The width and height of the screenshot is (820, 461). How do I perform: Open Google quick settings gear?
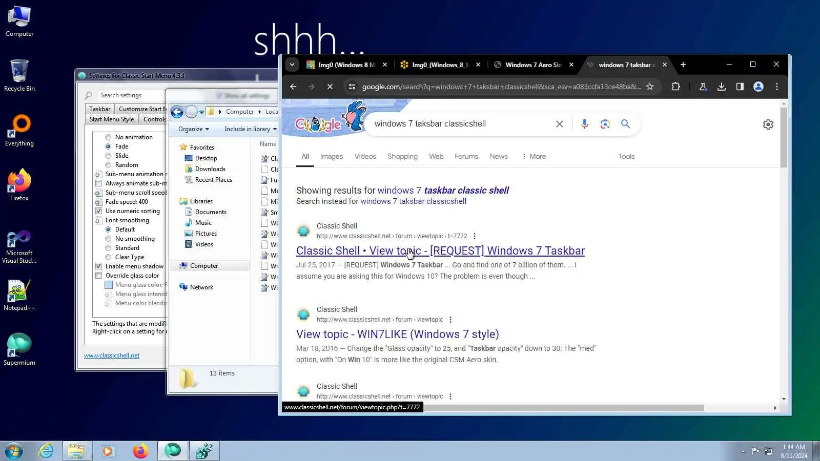(768, 124)
